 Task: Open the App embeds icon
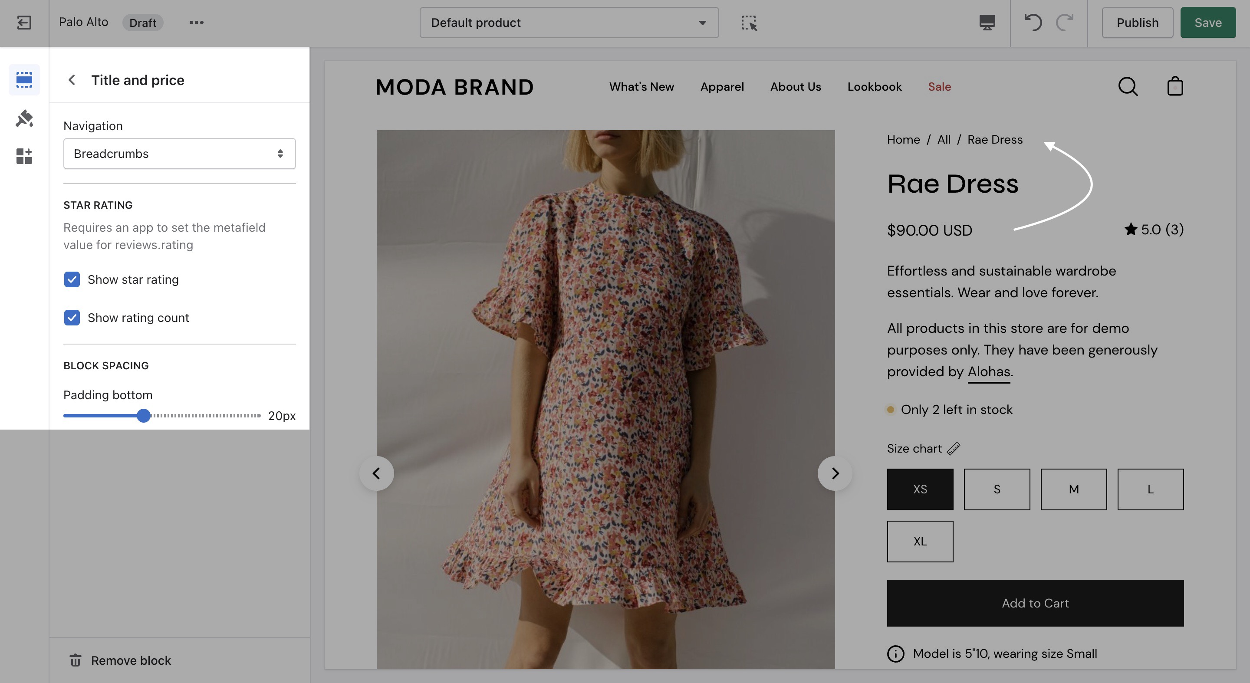(x=24, y=156)
